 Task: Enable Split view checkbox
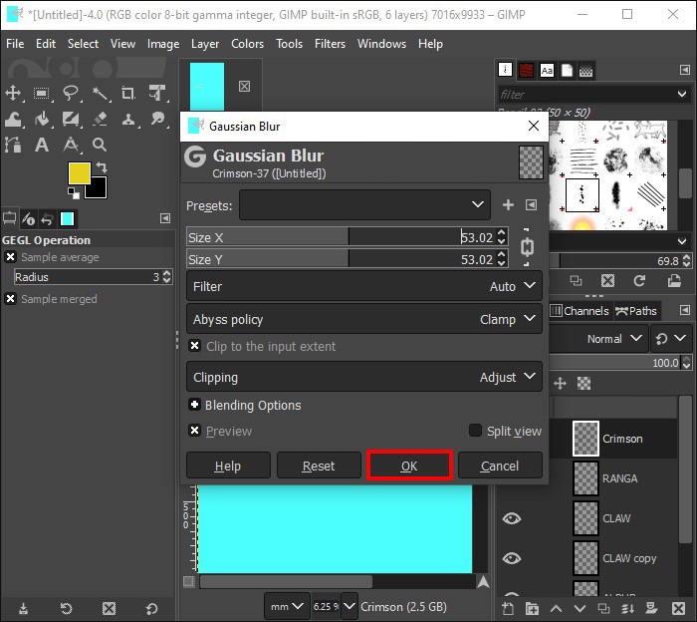[x=475, y=431]
